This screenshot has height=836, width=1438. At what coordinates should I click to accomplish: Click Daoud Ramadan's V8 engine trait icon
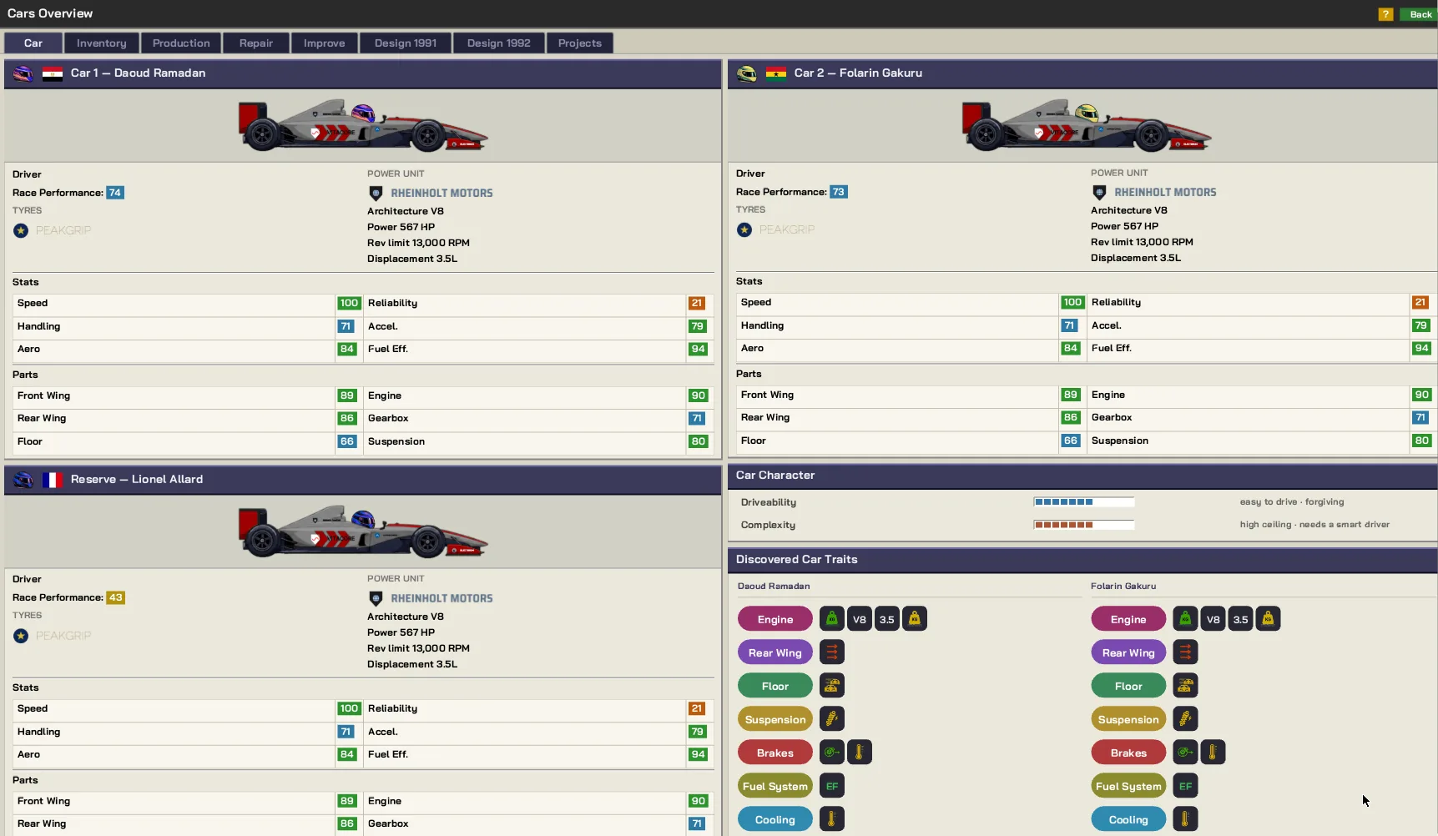(x=860, y=619)
